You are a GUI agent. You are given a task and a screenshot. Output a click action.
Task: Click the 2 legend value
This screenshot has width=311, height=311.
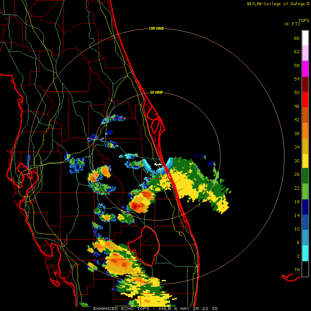click(298, 256)
